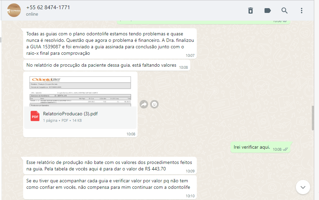
Task: Click the archive chat icon in header
Action: (x=251, y=11)
